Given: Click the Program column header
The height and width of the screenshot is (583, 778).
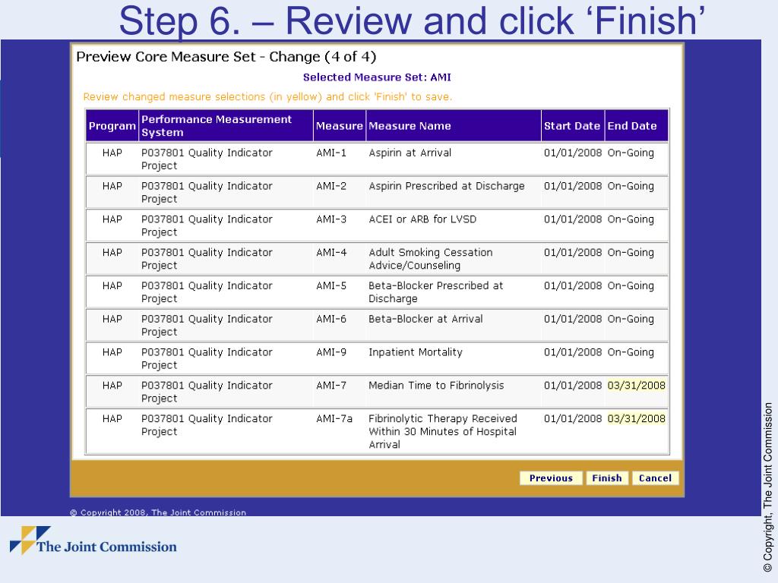Looking at the screenshot, I should (x=112, y=126).
